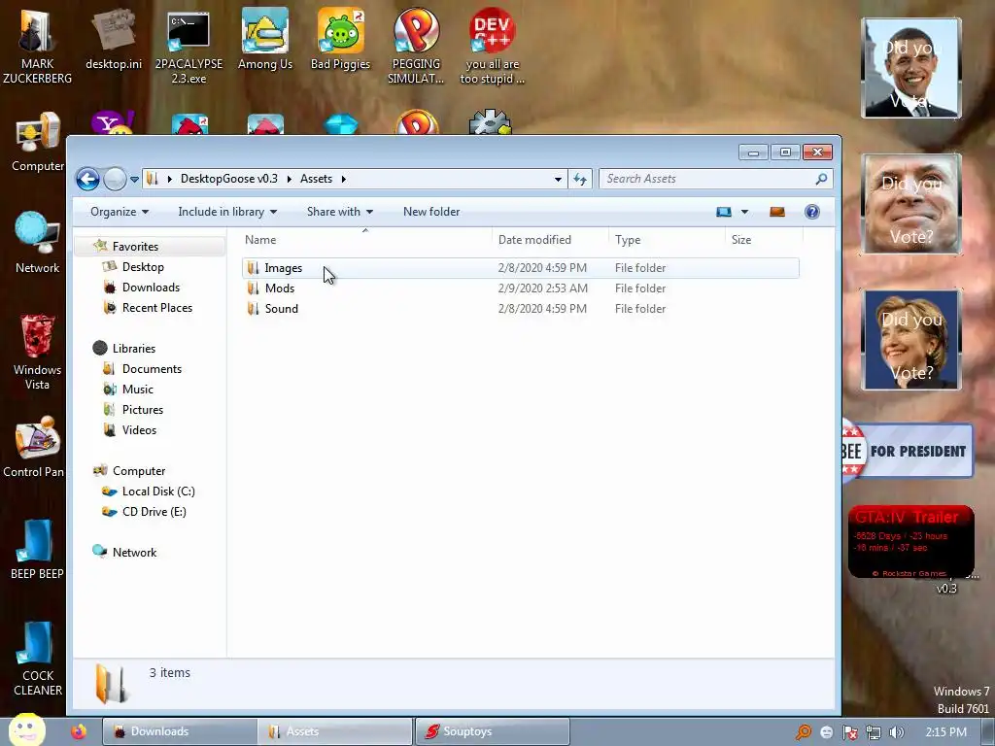
Task: Open Desktop under Favorites
Action: pyautogui.click(x=143, y=267)
